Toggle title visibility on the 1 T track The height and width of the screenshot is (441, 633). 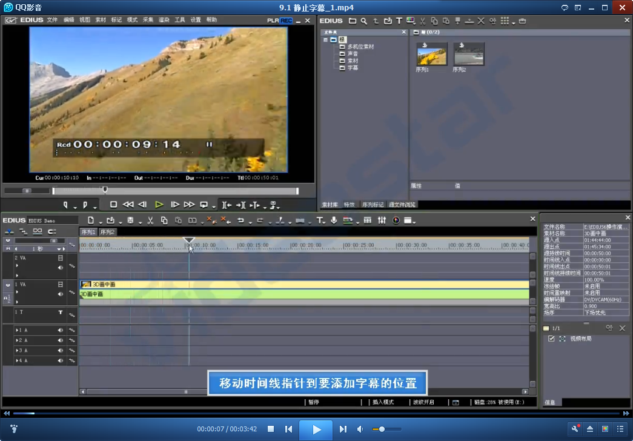60,312
